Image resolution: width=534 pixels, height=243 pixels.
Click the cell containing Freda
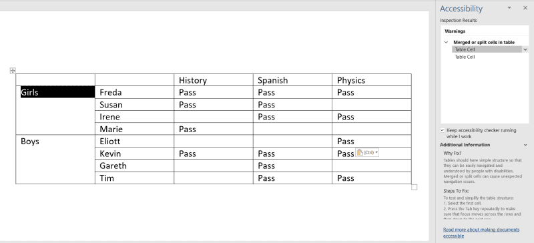click(x=135, y=92)
